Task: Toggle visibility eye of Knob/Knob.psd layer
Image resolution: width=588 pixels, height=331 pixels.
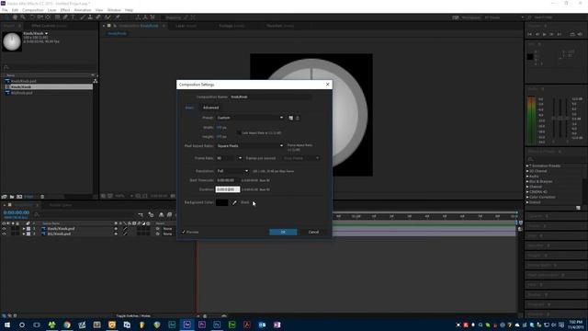Action: click(x=4, y=229)
